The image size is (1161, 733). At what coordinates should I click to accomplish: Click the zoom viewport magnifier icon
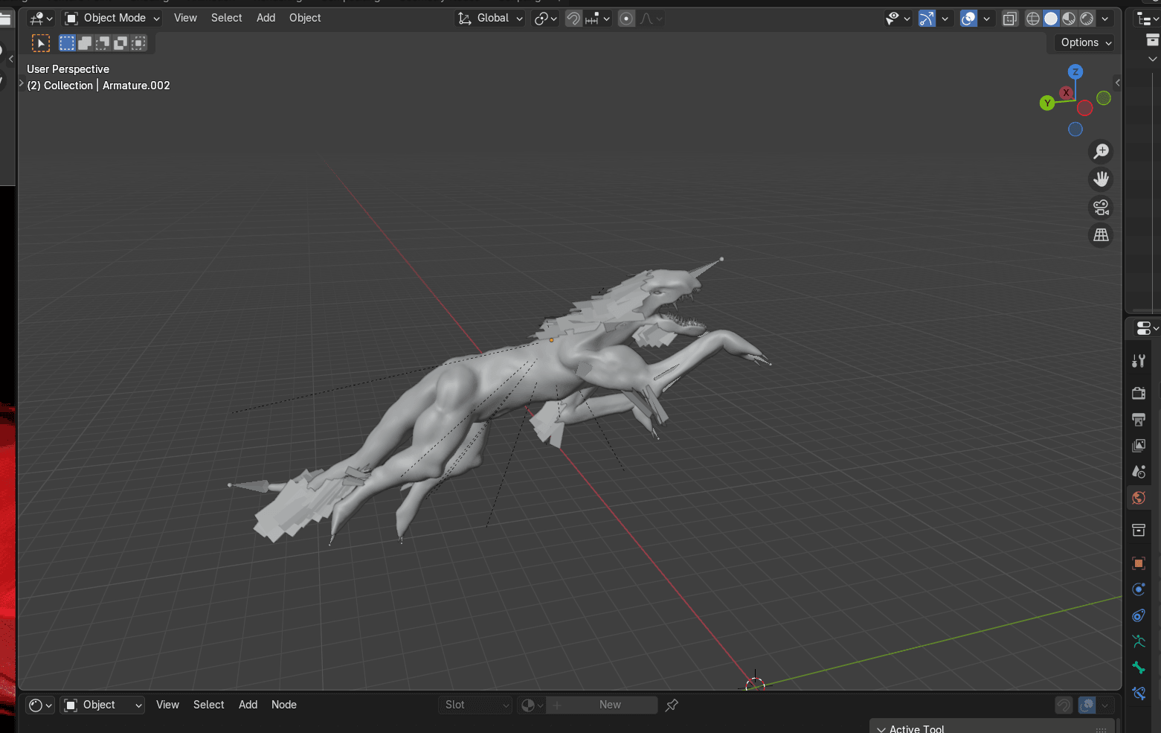click(x=1101, y=152)
